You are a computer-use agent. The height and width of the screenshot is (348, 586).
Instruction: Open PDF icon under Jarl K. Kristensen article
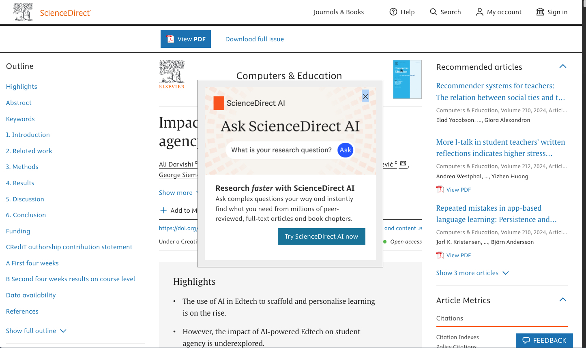440,255
